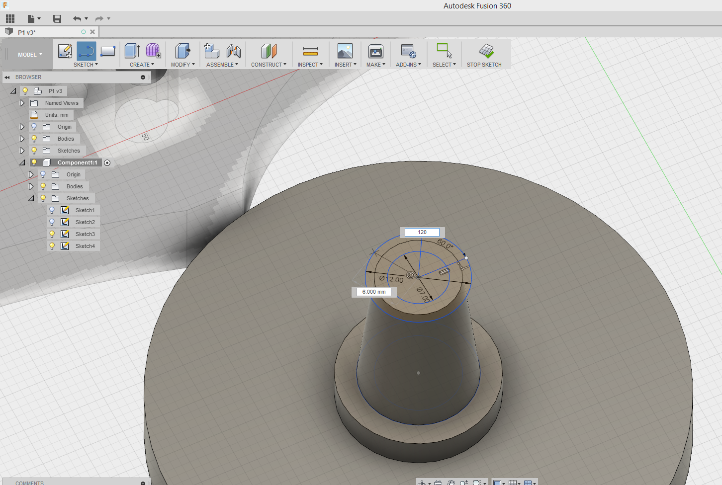Redo the last undone action

(99, 19)
